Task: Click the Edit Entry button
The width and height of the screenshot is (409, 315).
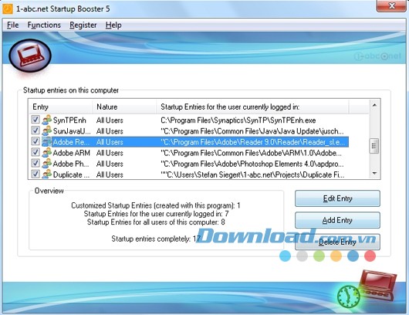Action: coord(337,198)
